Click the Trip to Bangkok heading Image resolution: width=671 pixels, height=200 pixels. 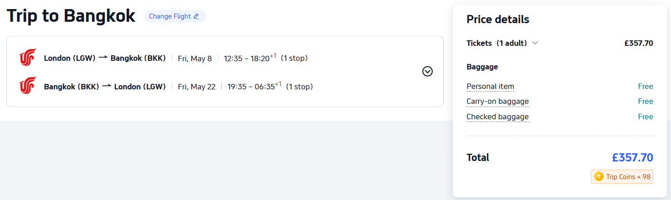point(71,16)
